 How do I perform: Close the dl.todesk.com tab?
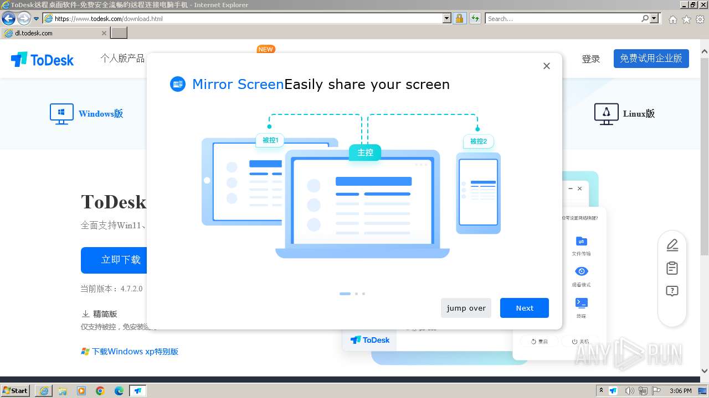point(104,33)
